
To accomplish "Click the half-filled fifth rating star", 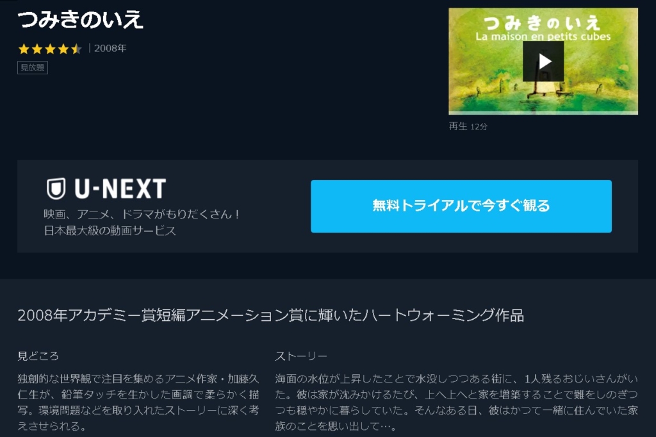I will pos(76,49).
